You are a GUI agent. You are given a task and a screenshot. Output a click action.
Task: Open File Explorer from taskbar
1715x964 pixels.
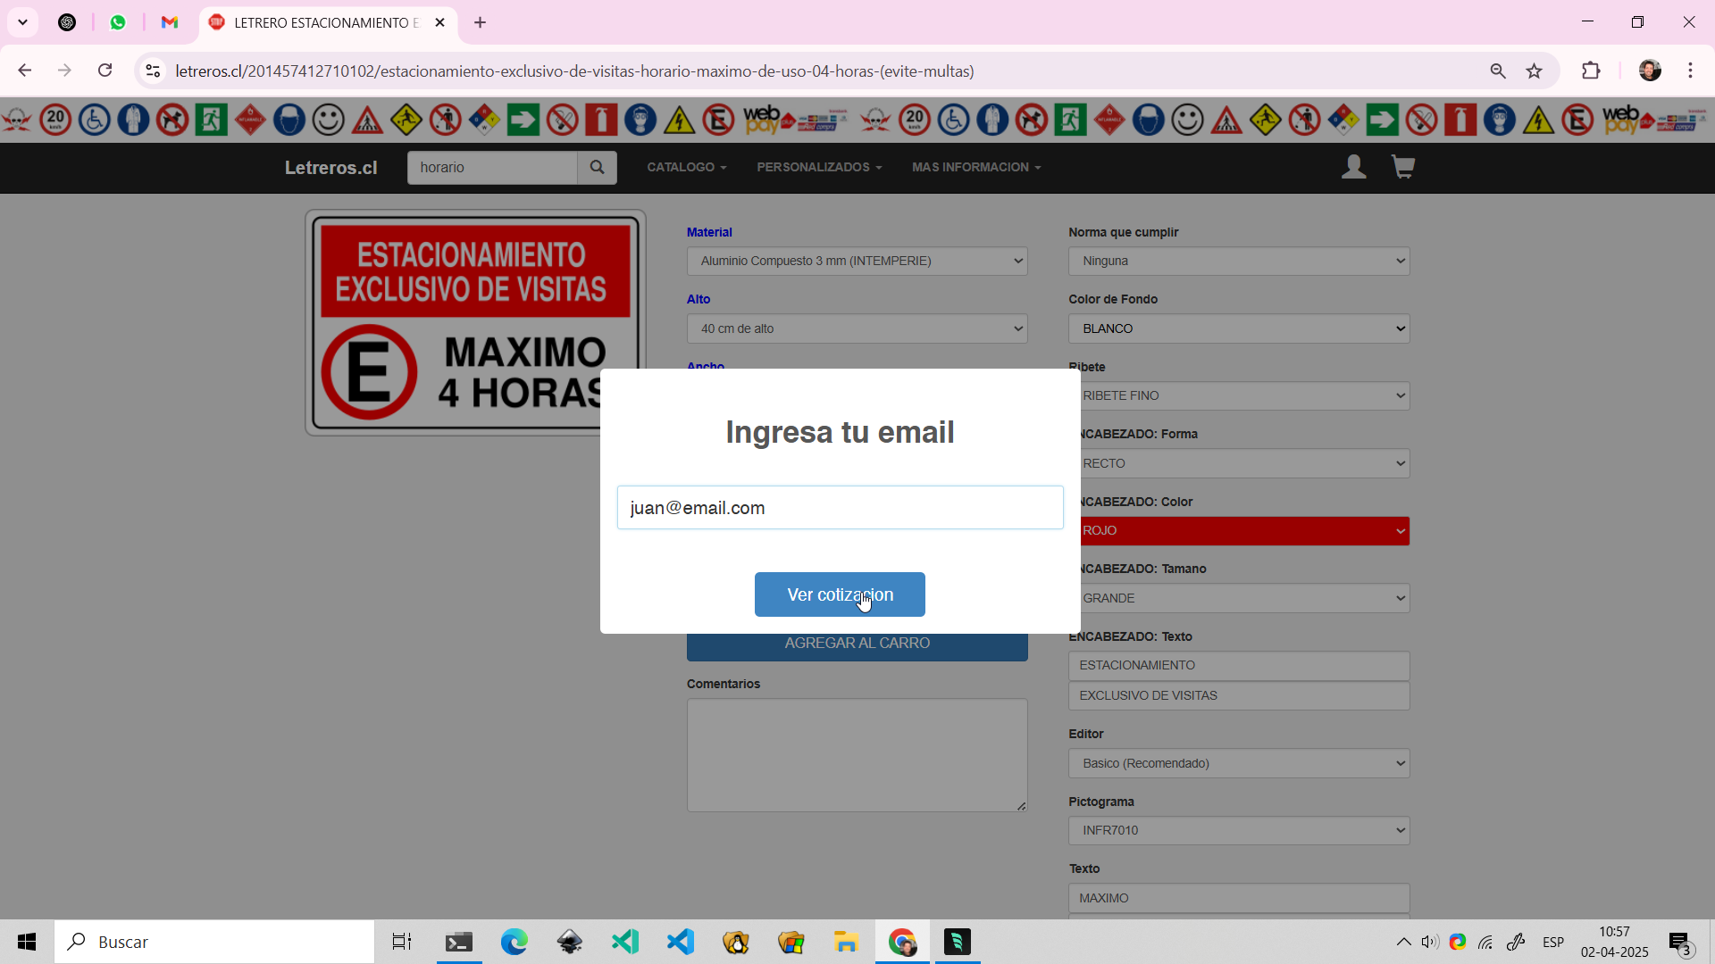click(846, 942)
